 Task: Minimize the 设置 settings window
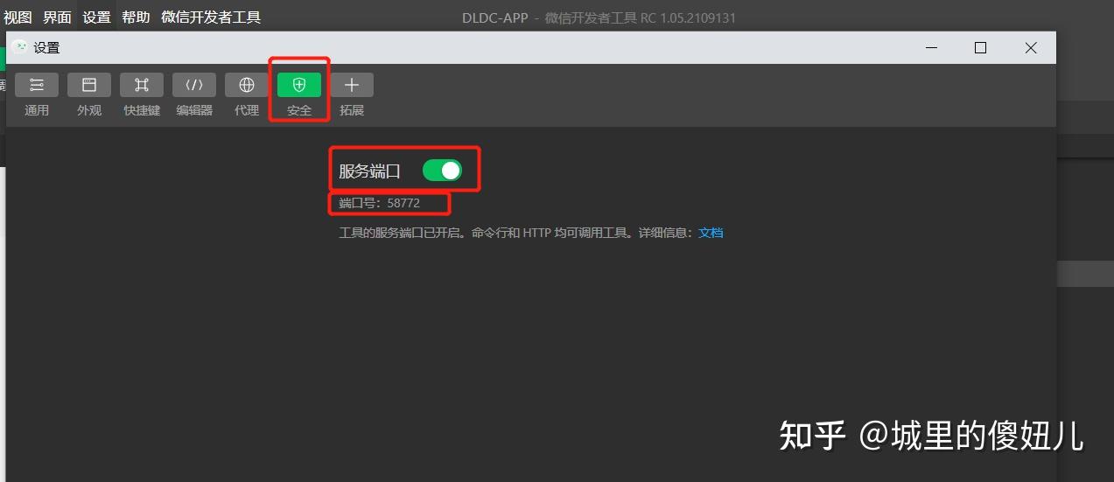coord(930,48)
